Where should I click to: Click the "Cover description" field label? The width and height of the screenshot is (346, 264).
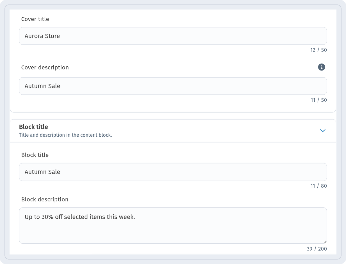click(x=45, y=67)
